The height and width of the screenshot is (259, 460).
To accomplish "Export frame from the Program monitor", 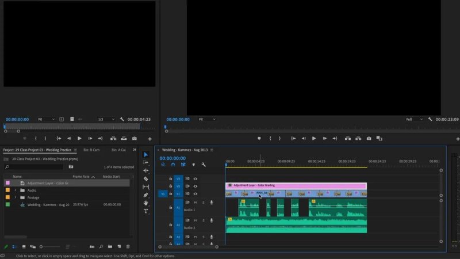I will [x=369, y=138].
